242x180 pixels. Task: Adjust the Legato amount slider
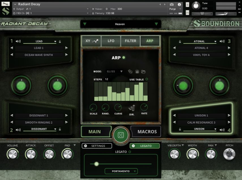97,164
